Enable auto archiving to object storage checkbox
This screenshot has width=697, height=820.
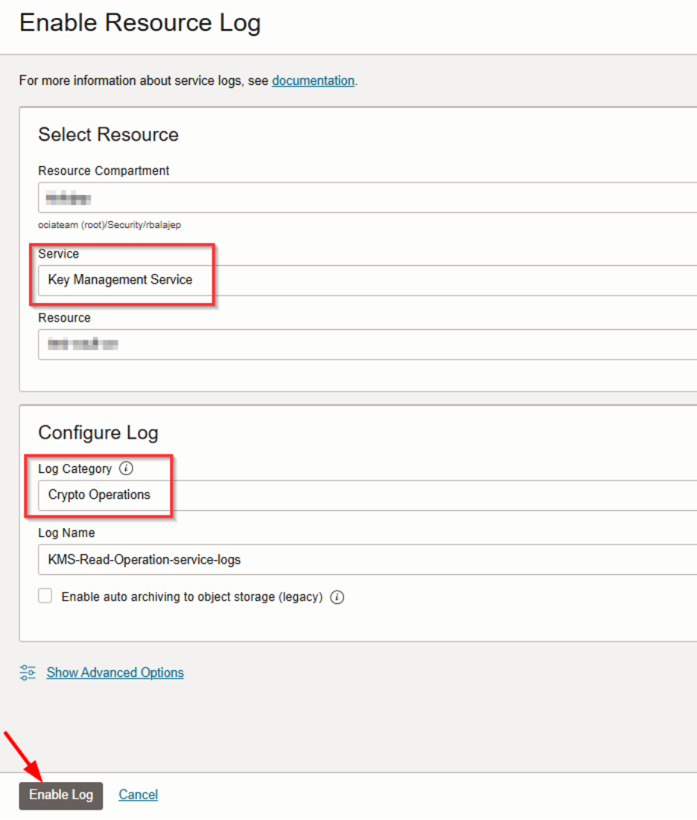(45, 597)
